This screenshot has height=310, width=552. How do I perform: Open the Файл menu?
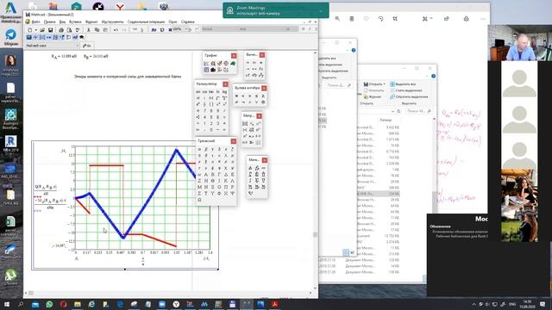coord(36,22)
